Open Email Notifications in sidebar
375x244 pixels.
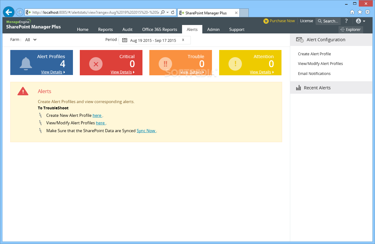[314, 74]
